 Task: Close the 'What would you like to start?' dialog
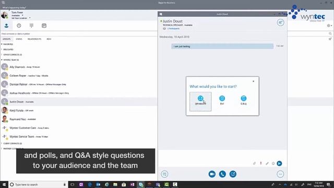[x=253, y=81]
